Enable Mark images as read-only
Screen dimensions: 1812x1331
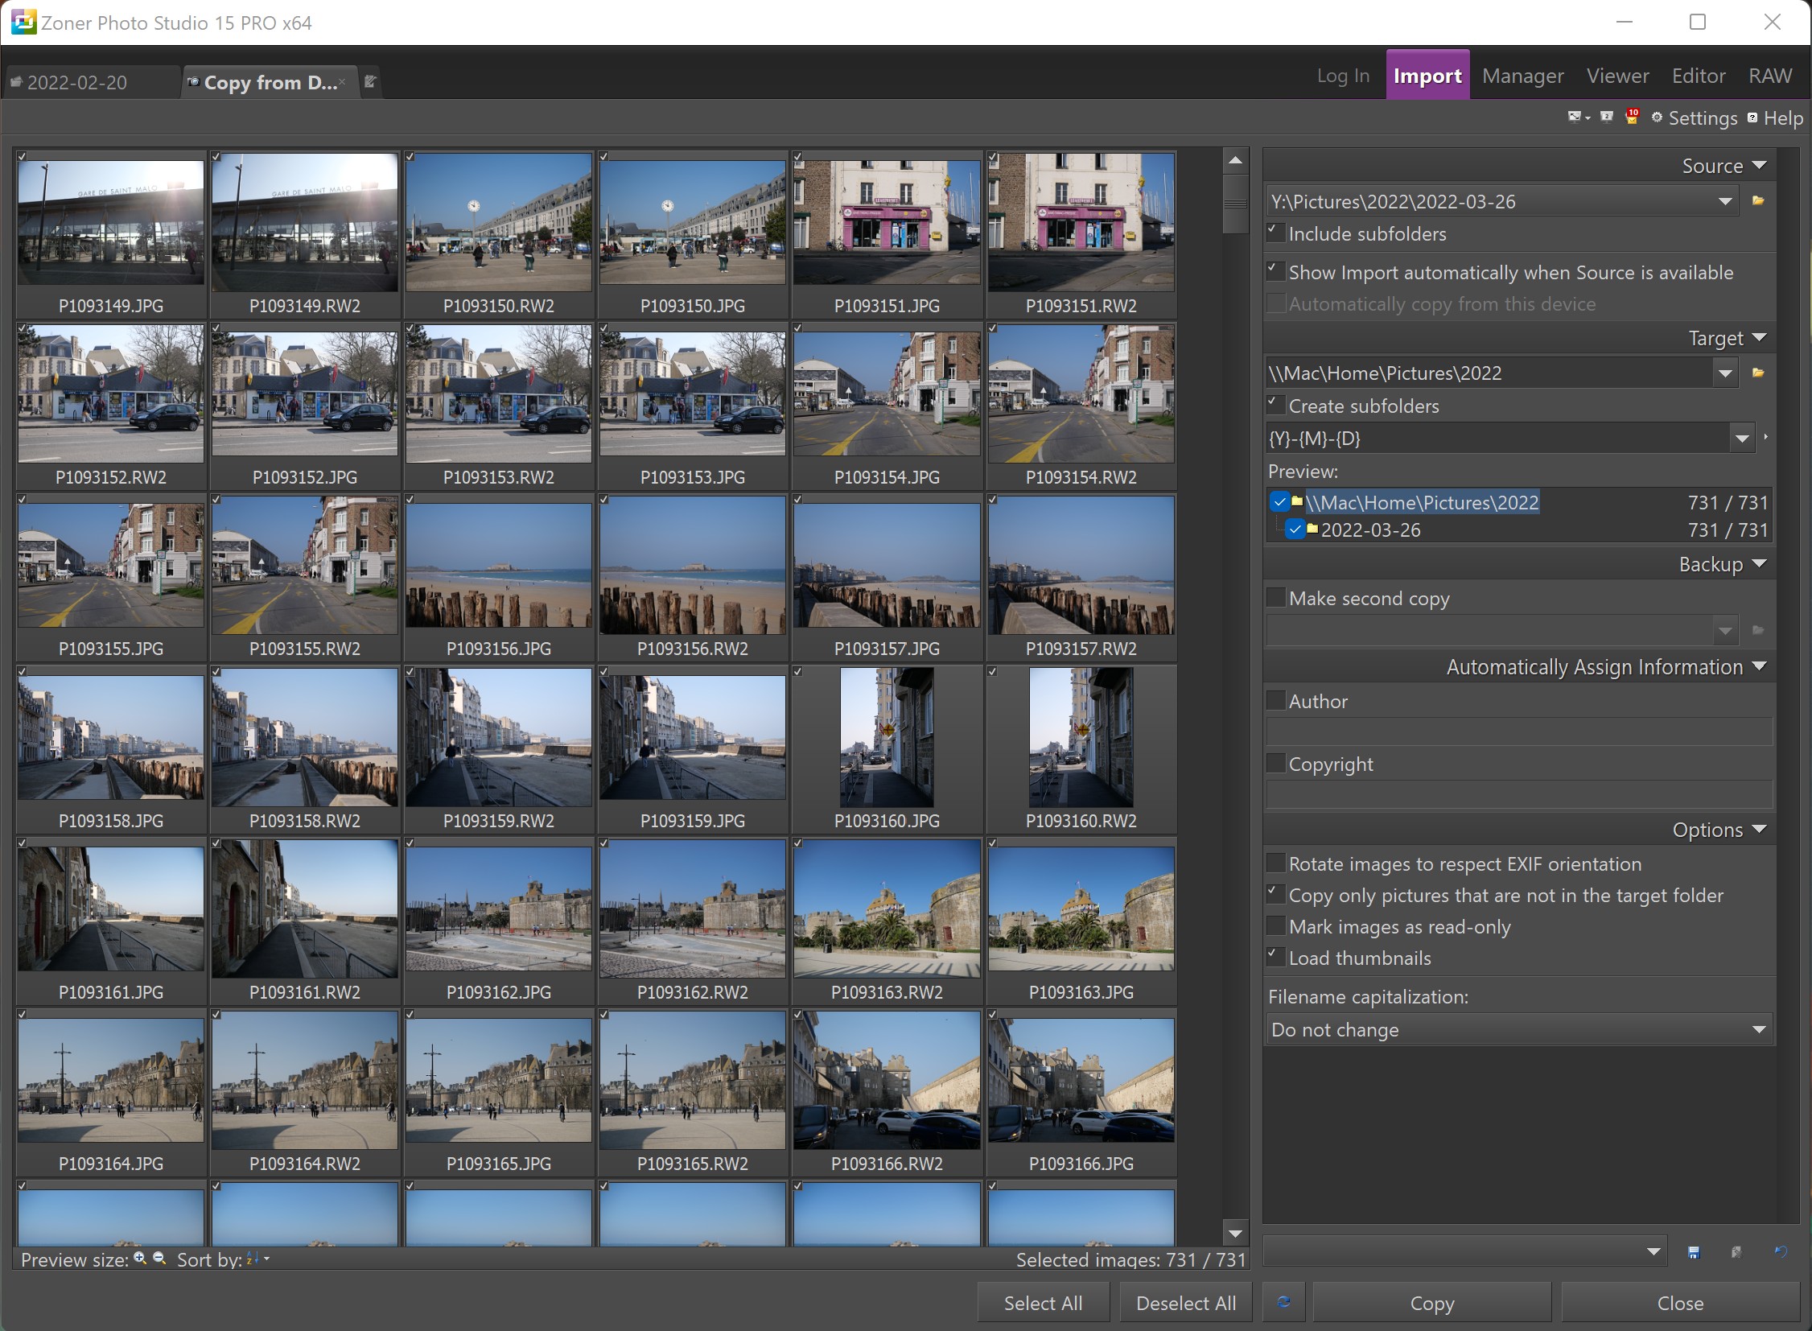point(1275,926)
